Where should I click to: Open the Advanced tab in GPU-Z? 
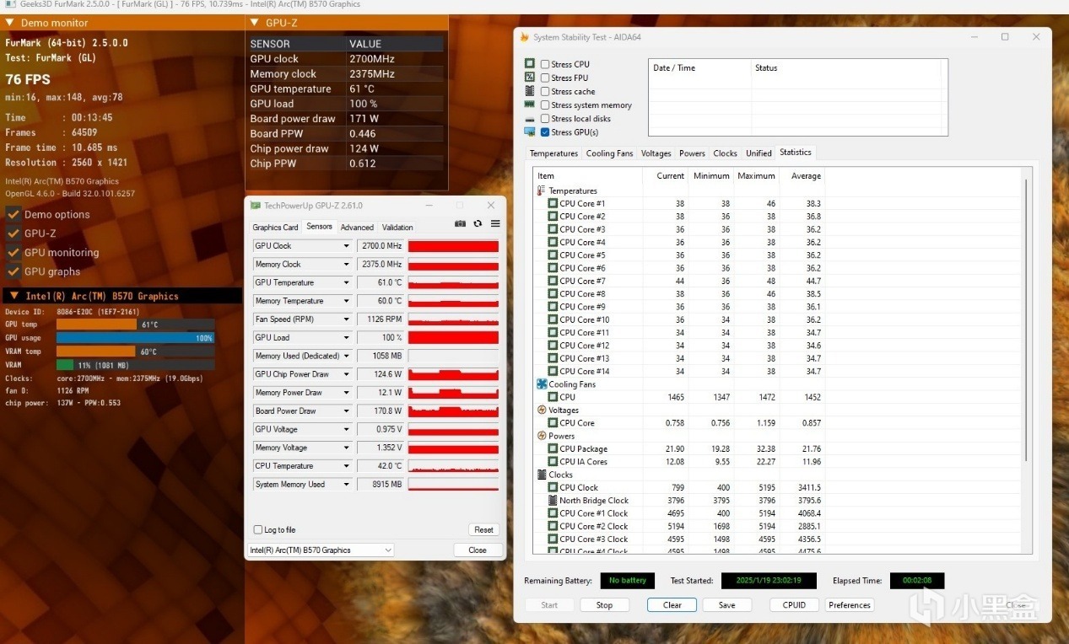point(357,227)
